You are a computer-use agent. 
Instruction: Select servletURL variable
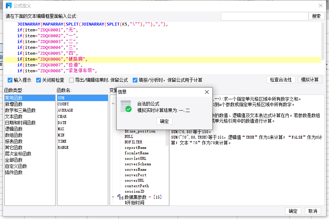(135, 159)
